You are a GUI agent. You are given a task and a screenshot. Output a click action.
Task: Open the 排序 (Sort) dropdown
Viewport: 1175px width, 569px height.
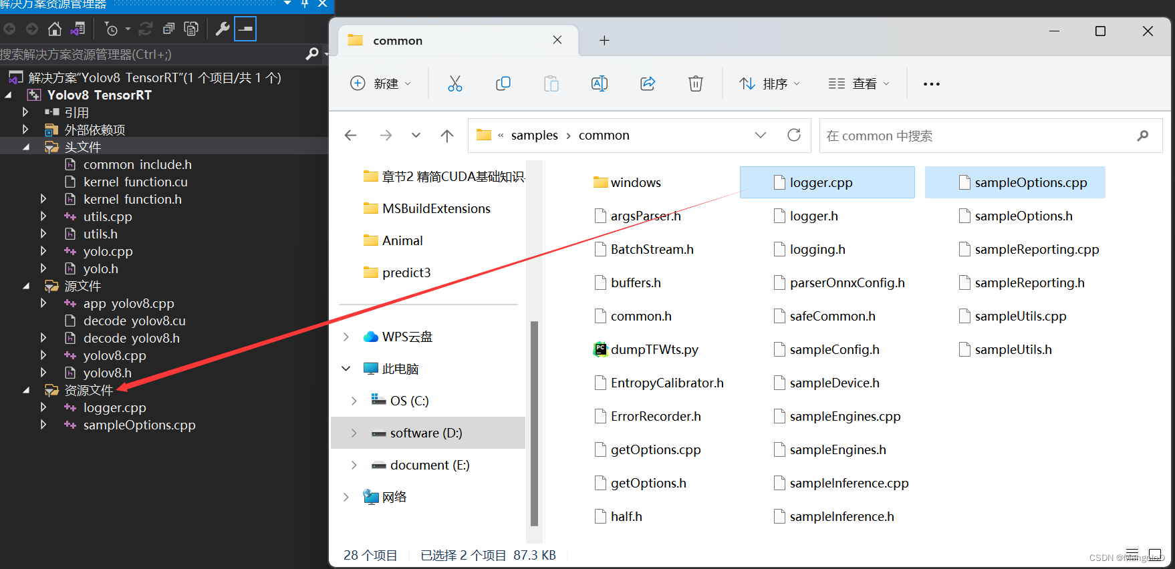(769, 83)
